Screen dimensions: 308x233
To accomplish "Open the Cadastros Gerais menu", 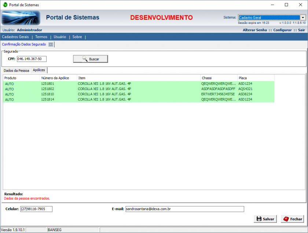I will 15,37.
